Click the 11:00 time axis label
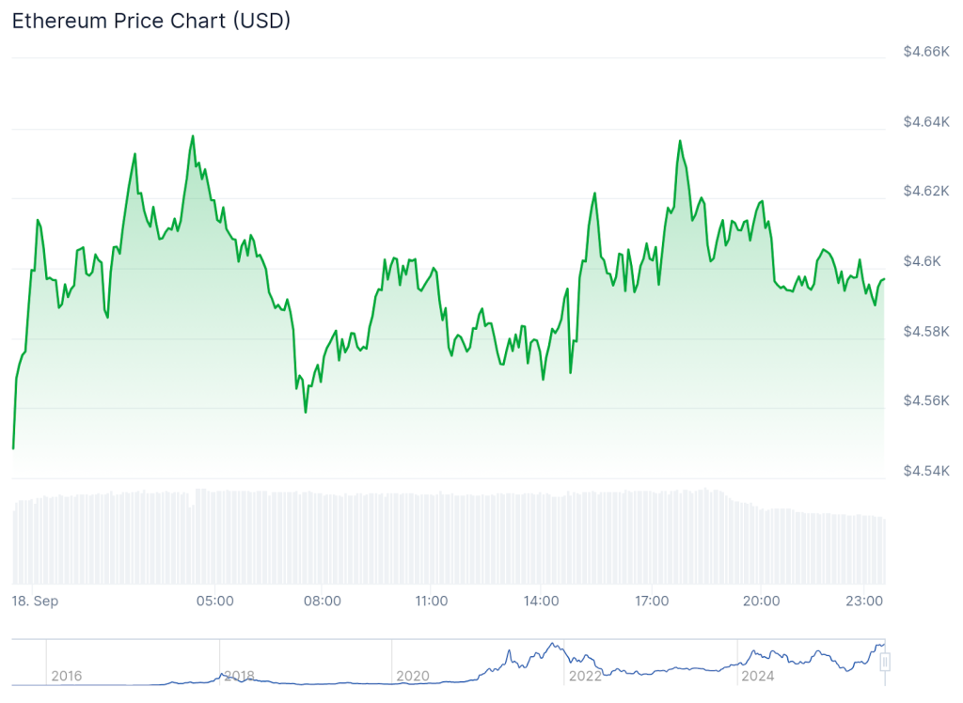The image size is (963, 703). 431,601
